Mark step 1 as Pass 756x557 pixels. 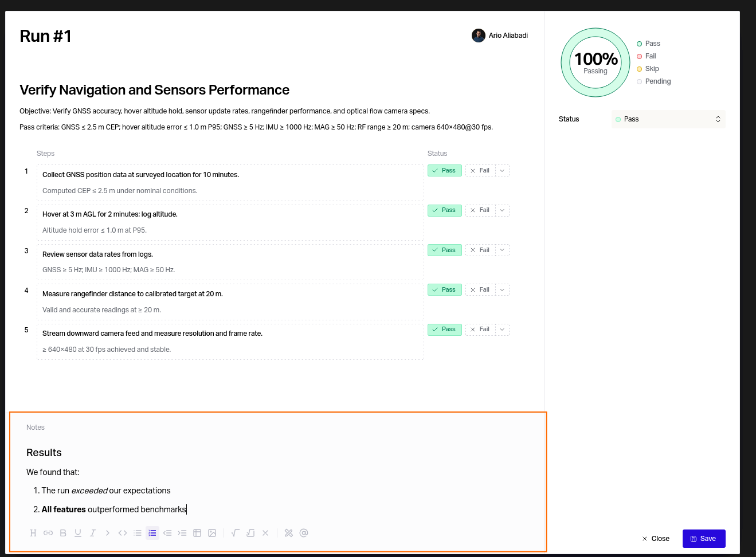[444, 171]
